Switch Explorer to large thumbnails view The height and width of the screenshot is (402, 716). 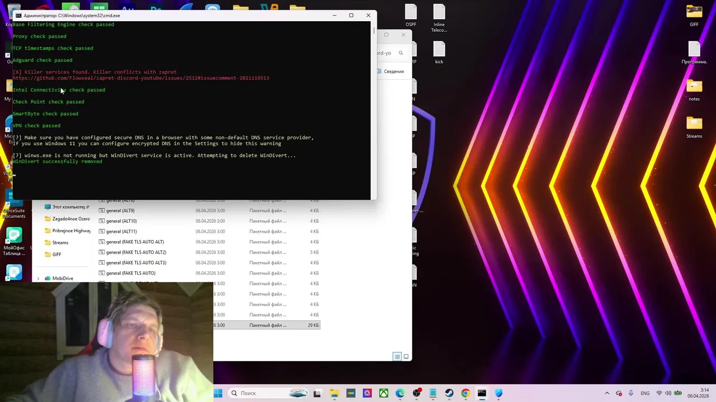(x=406, y=356)
